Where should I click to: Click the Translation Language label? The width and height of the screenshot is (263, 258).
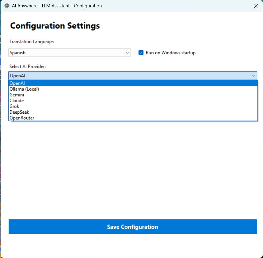[x=32, y=42]
